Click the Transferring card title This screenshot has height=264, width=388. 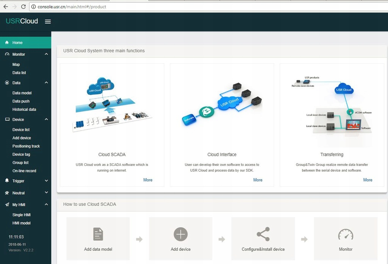click(332, 155)
